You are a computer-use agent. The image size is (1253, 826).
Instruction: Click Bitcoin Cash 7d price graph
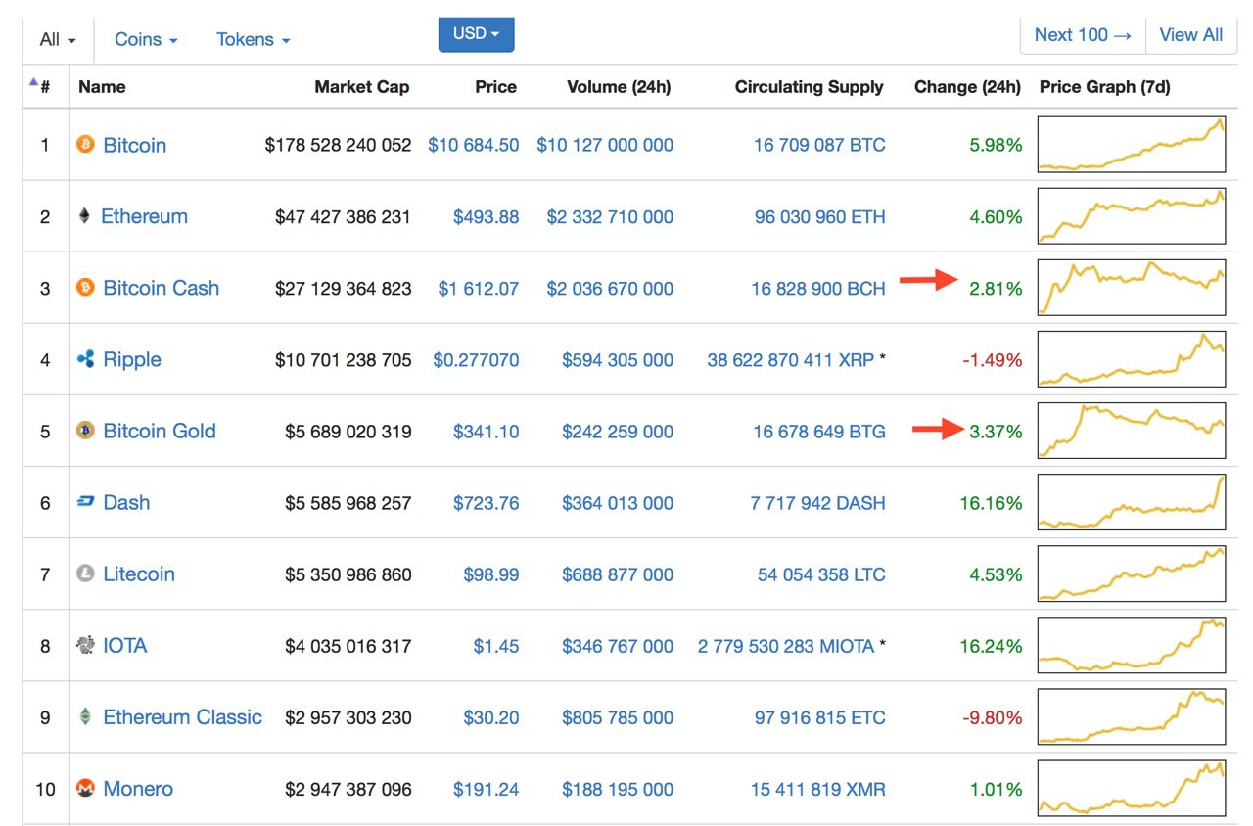(1132, 287)
